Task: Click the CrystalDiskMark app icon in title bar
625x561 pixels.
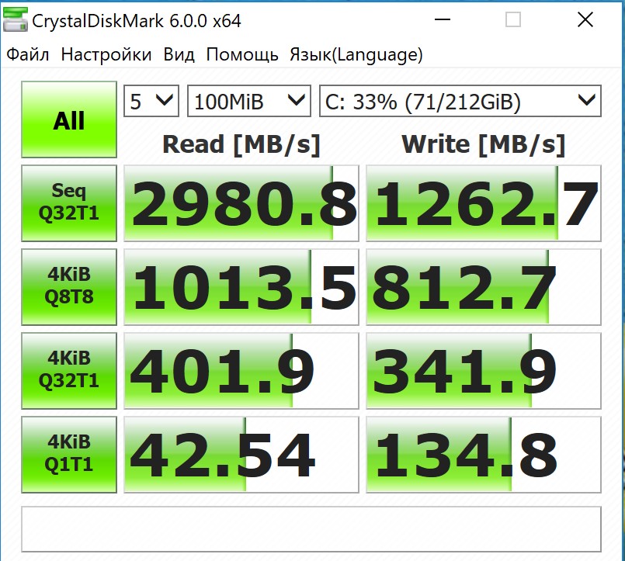Action: pyautogui.click(x=16, y=19)
